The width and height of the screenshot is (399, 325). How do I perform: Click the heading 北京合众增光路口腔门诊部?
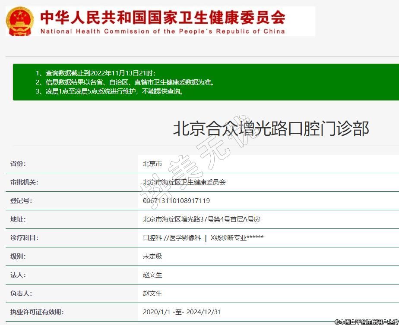pos(271,128)
